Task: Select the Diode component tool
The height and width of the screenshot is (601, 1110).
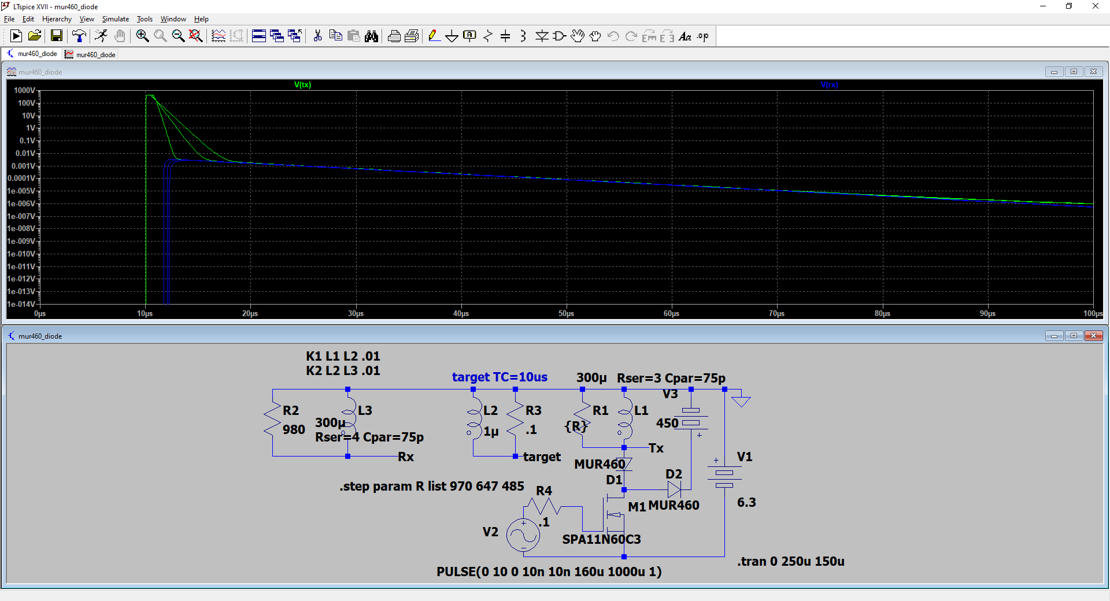Action: [542, 36]
